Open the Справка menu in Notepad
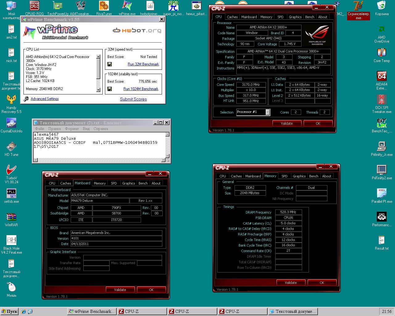Viewport: 395px width, 316px height. coord(101,129)
